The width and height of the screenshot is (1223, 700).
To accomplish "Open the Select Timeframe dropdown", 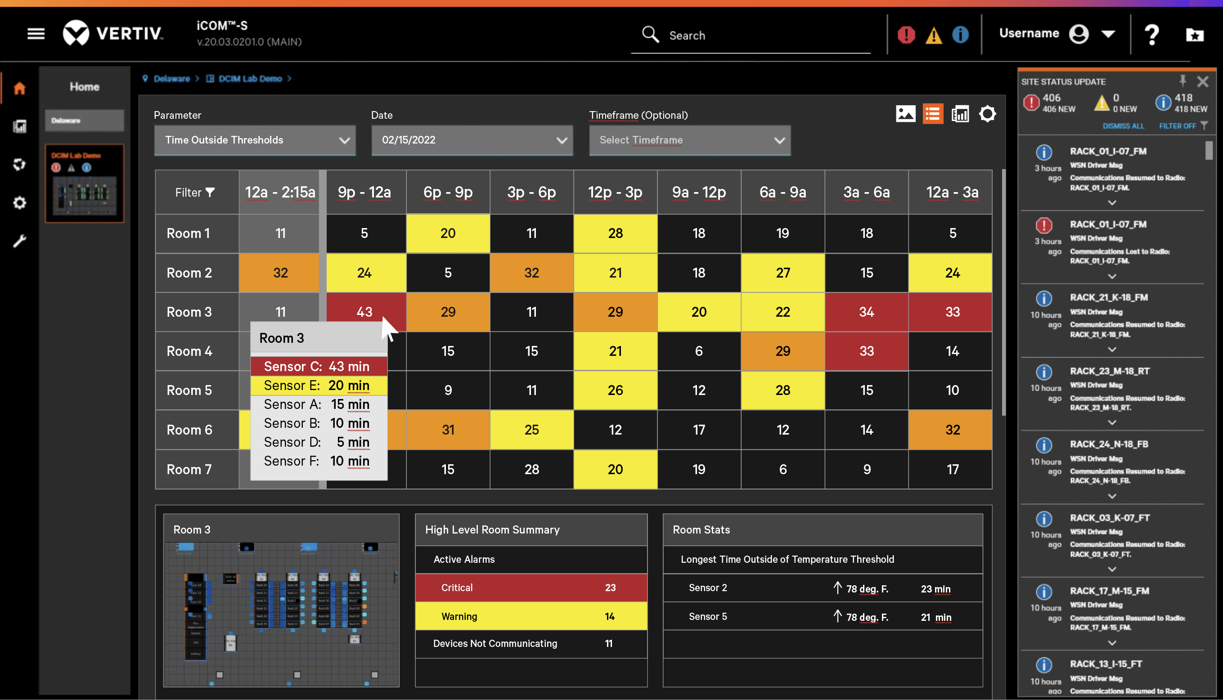I will 690,140.
